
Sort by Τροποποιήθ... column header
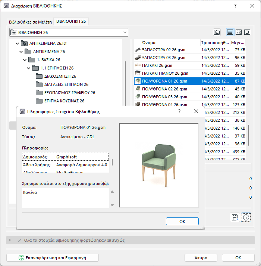pos(215,43)
